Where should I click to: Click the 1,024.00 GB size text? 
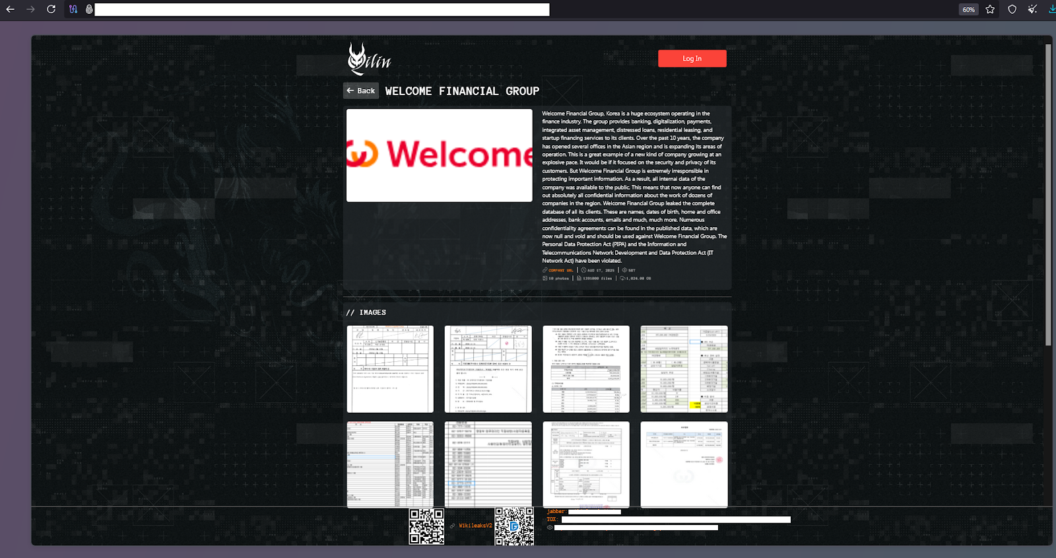(x=639, y=278)
